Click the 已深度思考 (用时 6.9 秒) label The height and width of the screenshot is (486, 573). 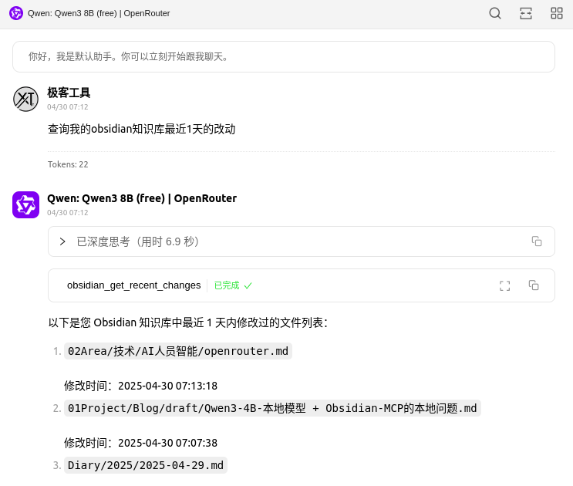click(138, 241)
